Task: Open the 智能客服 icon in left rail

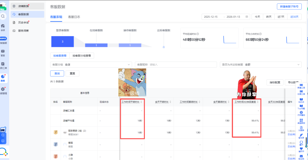Action: coord(3,40)
